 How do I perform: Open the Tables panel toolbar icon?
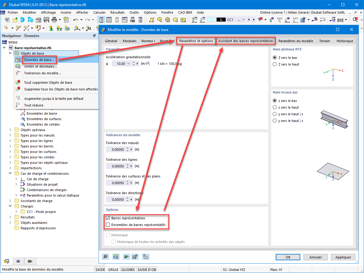[110, 20]
